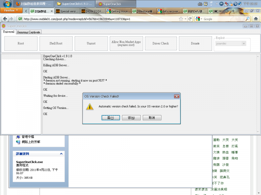Click the Allow Non Market Apps button
This screenshot has height=195, width=261.
point(126,43)
